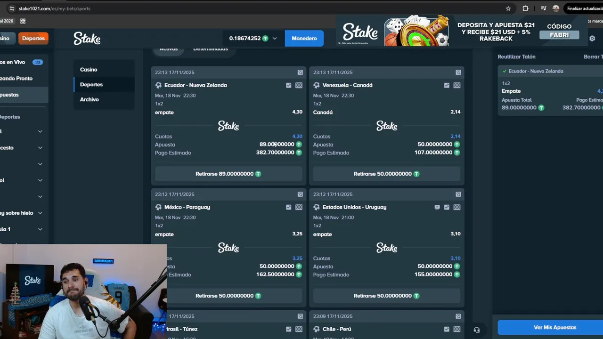Show statistics chart for Venezuela - Canadá
This screenshot has width=603, height=339.
tap(447, 85)
